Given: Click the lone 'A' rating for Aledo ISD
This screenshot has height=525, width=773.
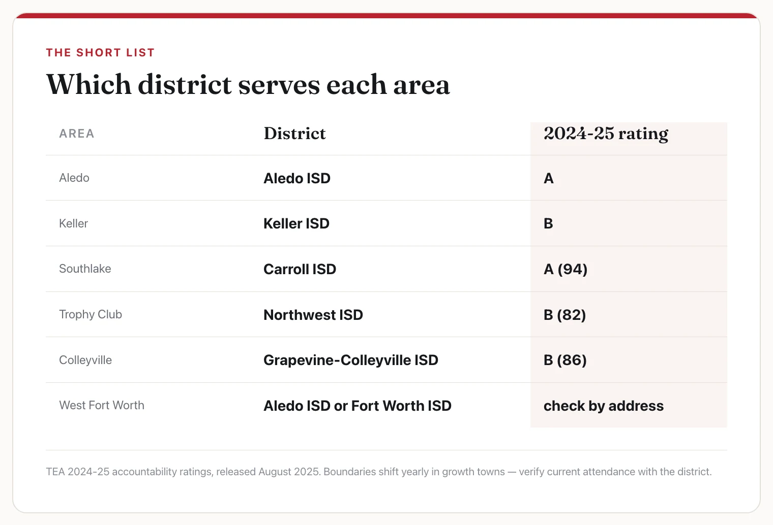Looking at the screenshot, I should click(549, 178).
